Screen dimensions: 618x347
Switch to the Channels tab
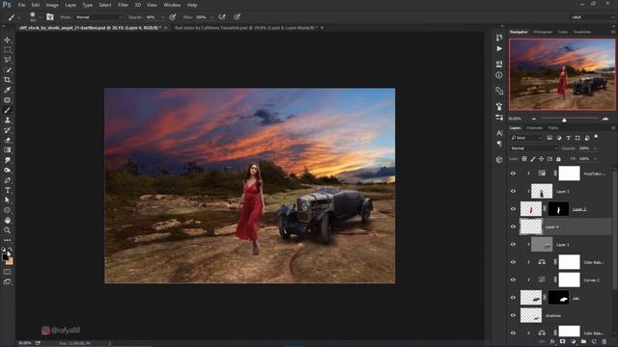point(534,128)
